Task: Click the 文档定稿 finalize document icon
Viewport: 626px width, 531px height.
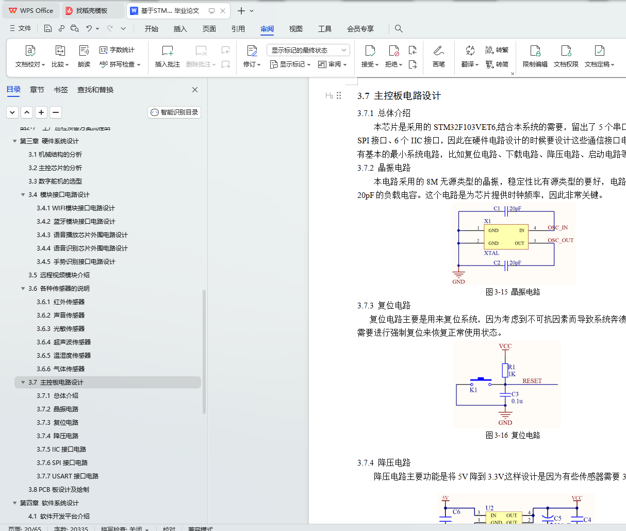Action: pyautogui.click(x=599, y=51)
